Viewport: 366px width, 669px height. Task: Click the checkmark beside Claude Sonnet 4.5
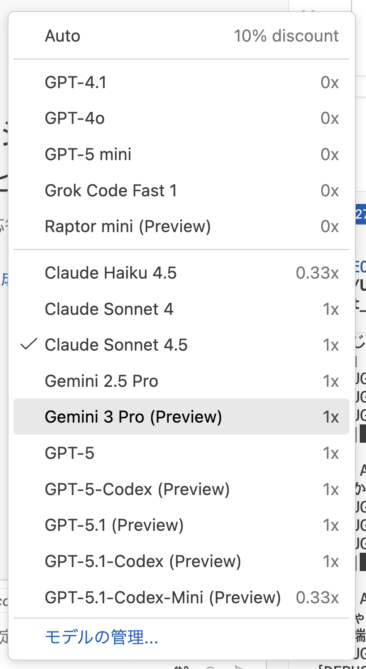click(29, 345)
